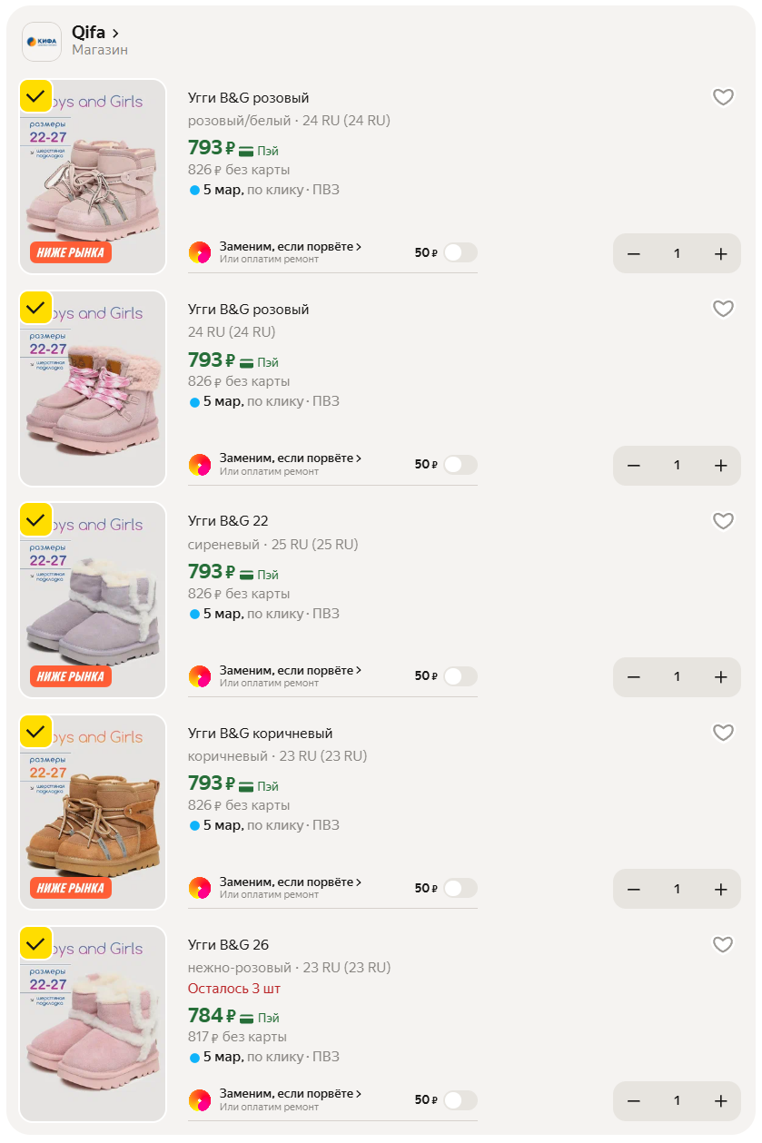Favorite the Угги B&G 26 item
Screen dimensions: 762x1143
[723, 945]
